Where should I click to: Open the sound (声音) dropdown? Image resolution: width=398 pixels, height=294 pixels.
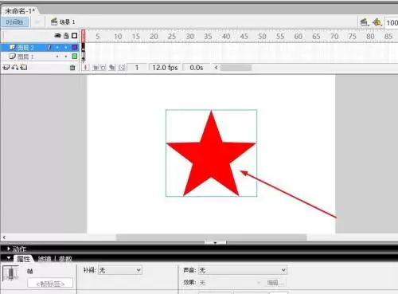click(243, 270)
